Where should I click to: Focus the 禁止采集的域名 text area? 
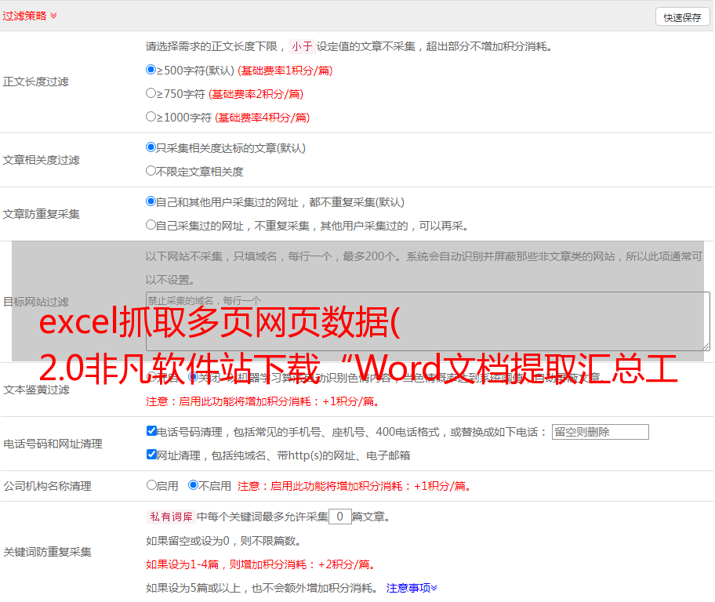[x=427, y=321]
